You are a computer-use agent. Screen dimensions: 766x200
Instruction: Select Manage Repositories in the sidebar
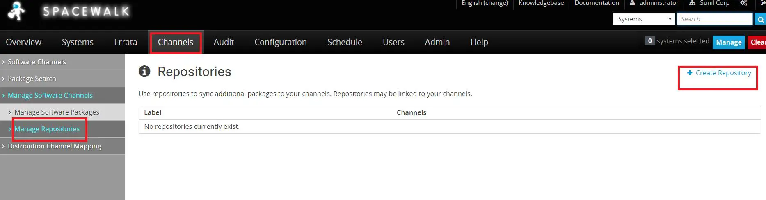point(47,129)
